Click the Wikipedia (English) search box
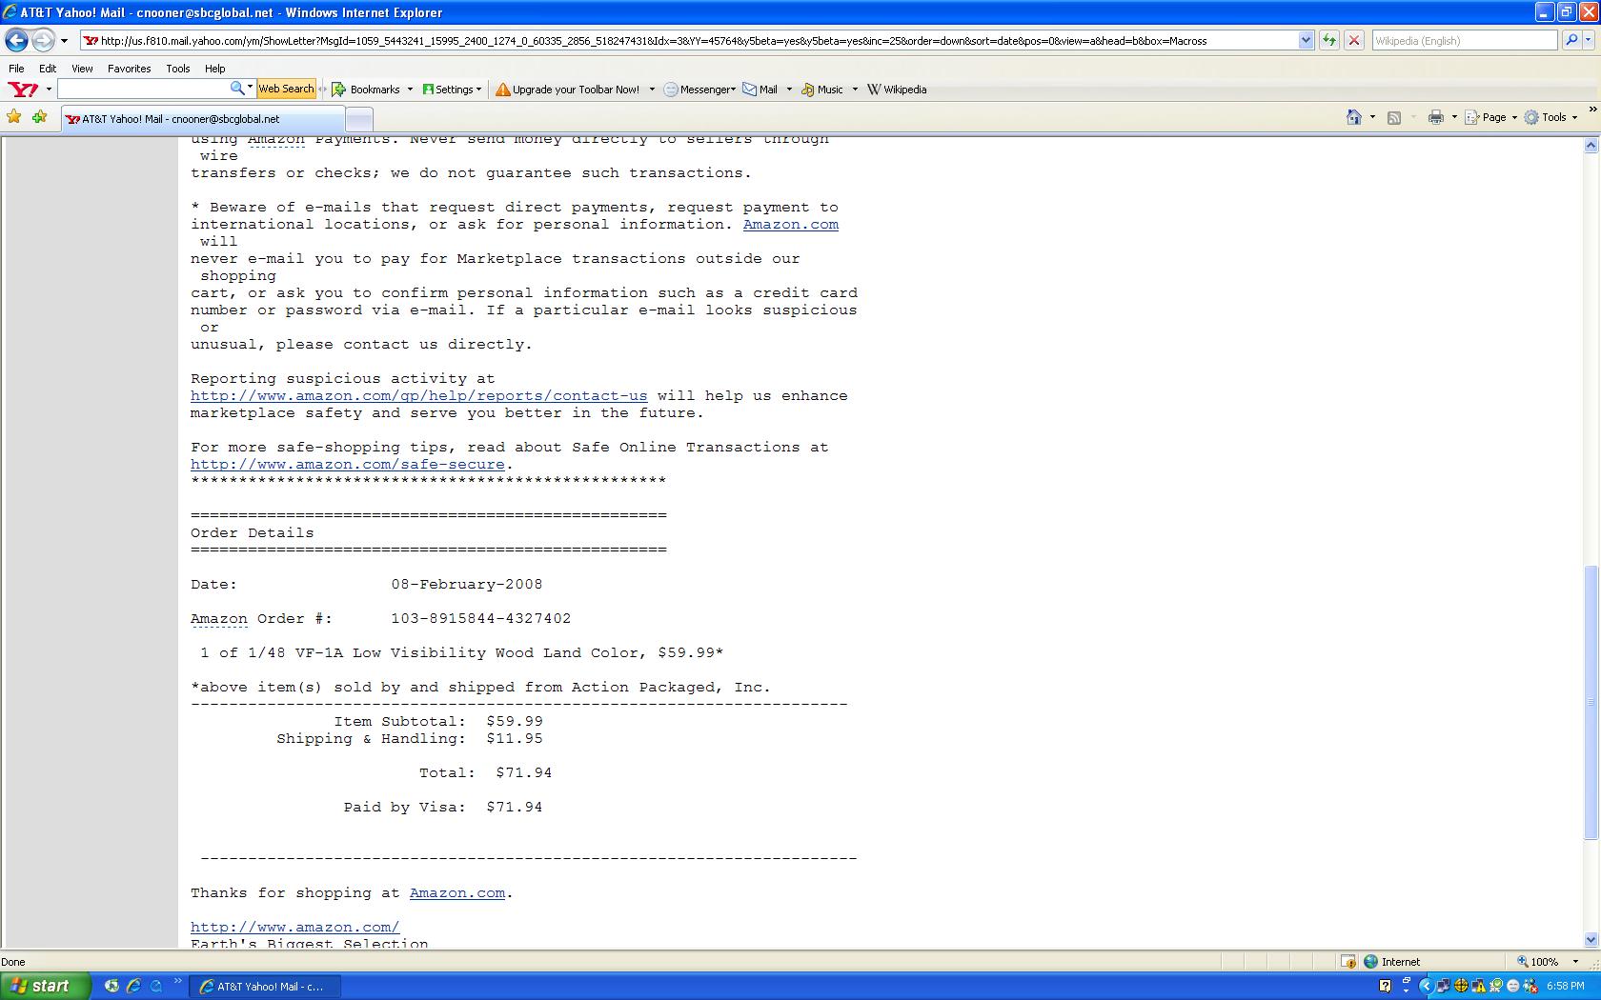This screenshot has height=1000, width=1601. (x=1464, y=40)
